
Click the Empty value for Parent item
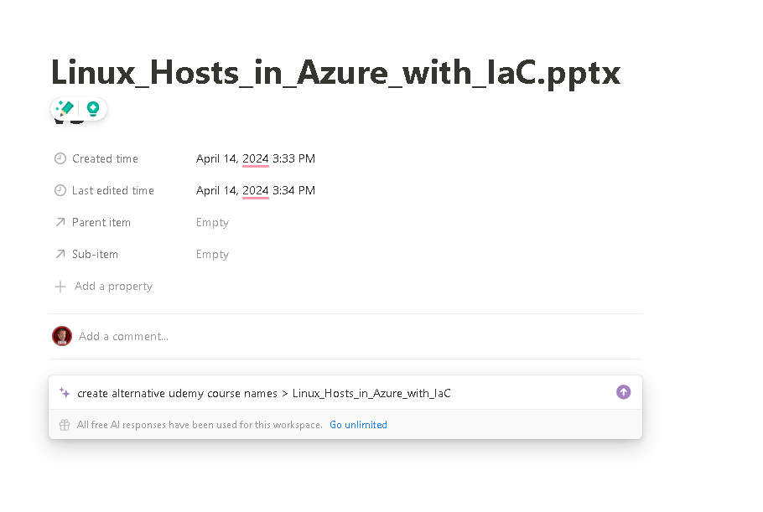(212, 223)
